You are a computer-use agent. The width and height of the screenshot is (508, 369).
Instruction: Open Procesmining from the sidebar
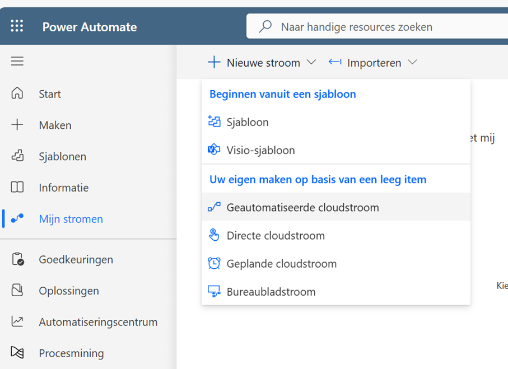tap(17, 353)
